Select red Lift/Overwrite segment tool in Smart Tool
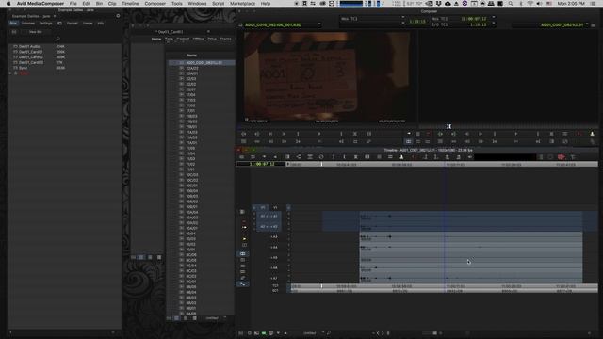The height and width of the screenshot is (339, 603). pos(244,222)
